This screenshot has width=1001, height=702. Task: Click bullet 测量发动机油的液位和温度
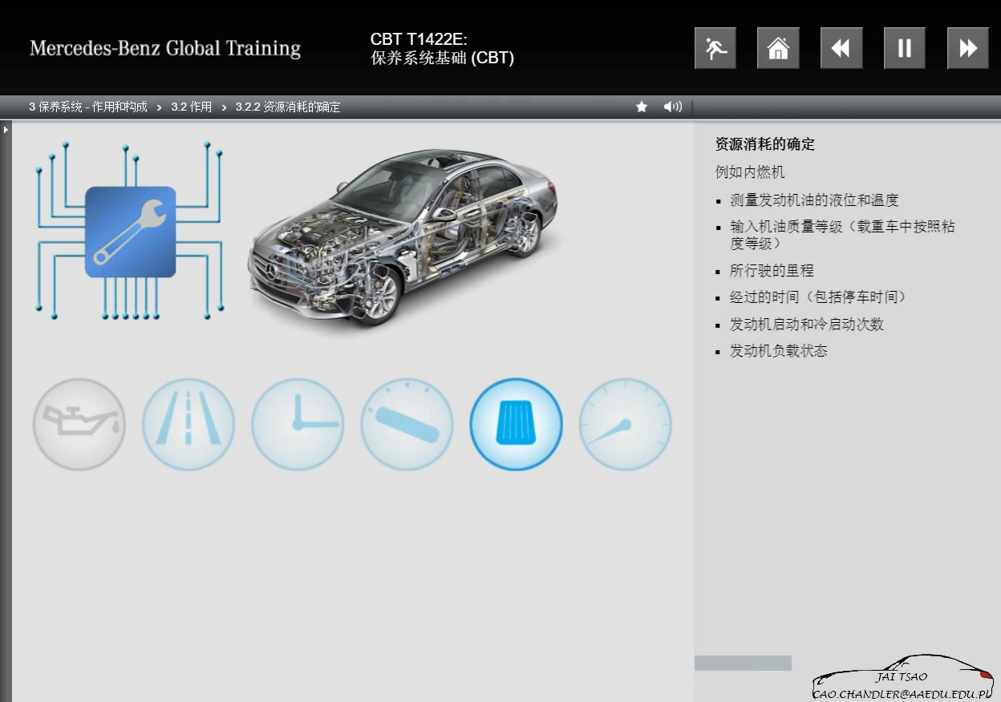[x=814, y=200]
